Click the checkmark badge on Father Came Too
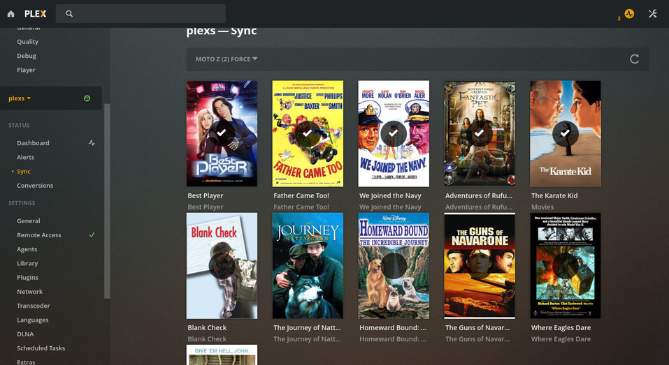669x365 pixels. [307, 133]
